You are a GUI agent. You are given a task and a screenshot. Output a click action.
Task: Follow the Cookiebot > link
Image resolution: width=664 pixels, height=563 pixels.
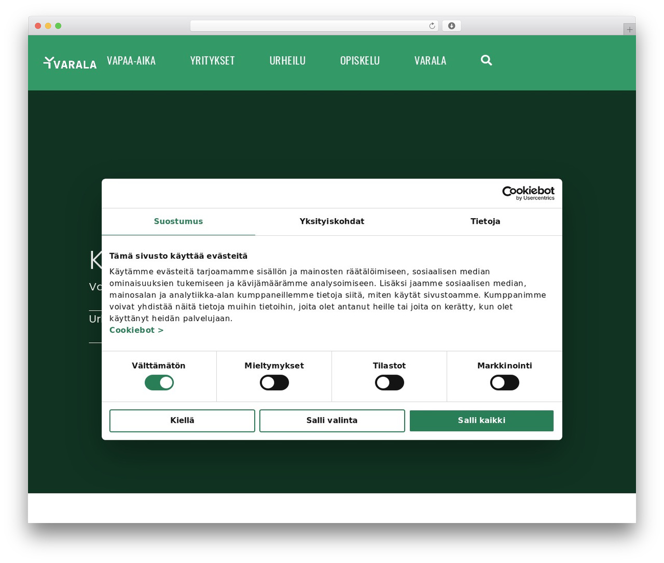pyautogui.click(x=136, y=330)
